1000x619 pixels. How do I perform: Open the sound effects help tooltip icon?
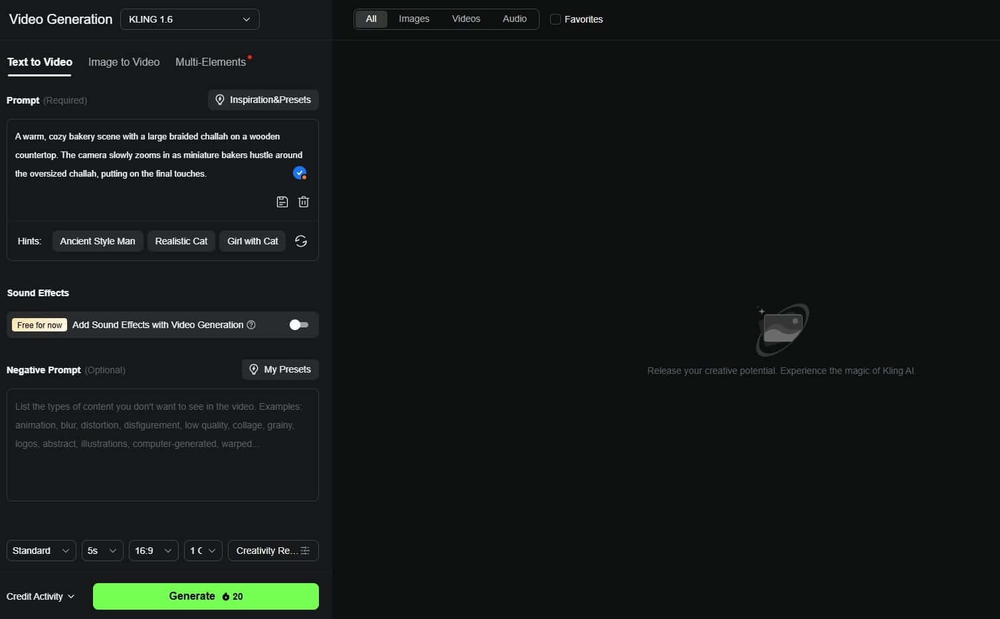pos(251,325)
